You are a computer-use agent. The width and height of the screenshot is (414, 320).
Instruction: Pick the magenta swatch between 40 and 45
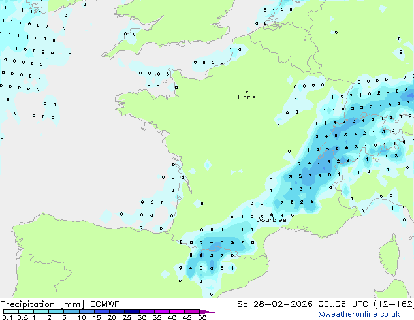pos(177,312)
